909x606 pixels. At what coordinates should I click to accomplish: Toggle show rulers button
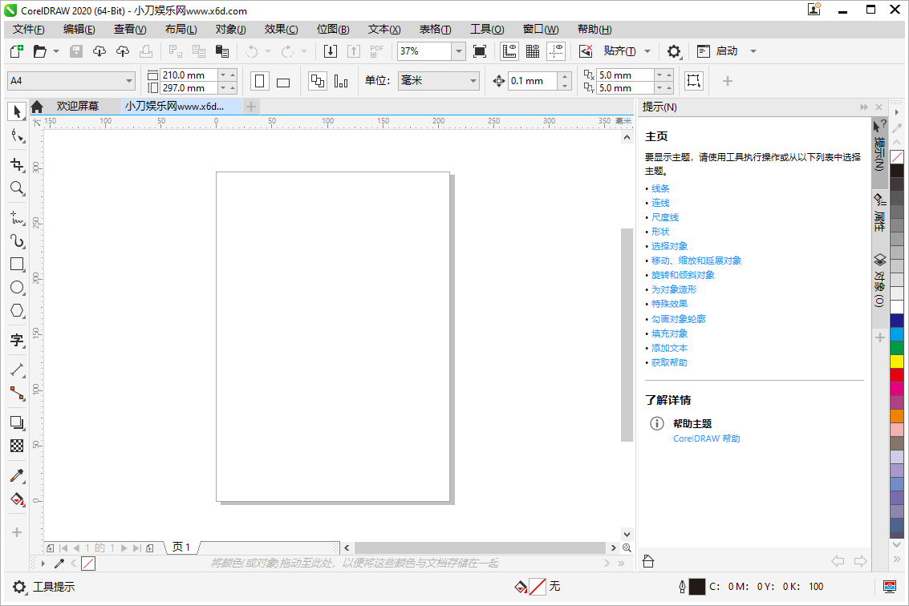click(509, 51)
